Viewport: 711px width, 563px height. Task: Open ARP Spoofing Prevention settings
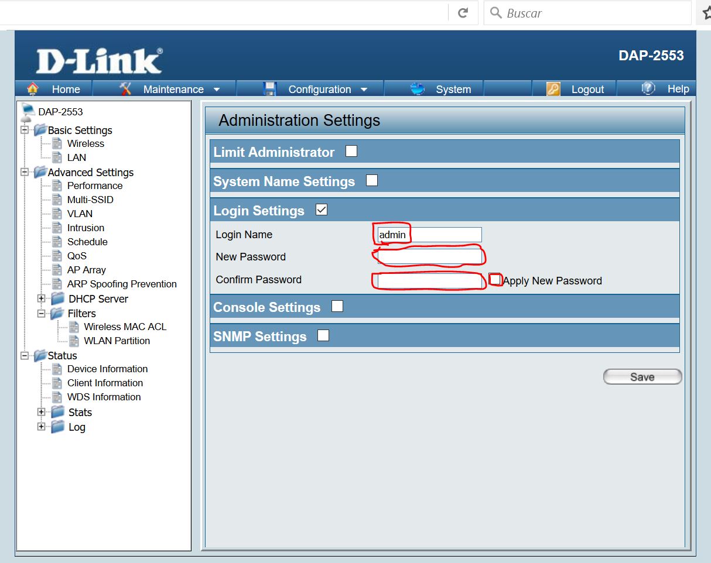[x=122, y=284]
